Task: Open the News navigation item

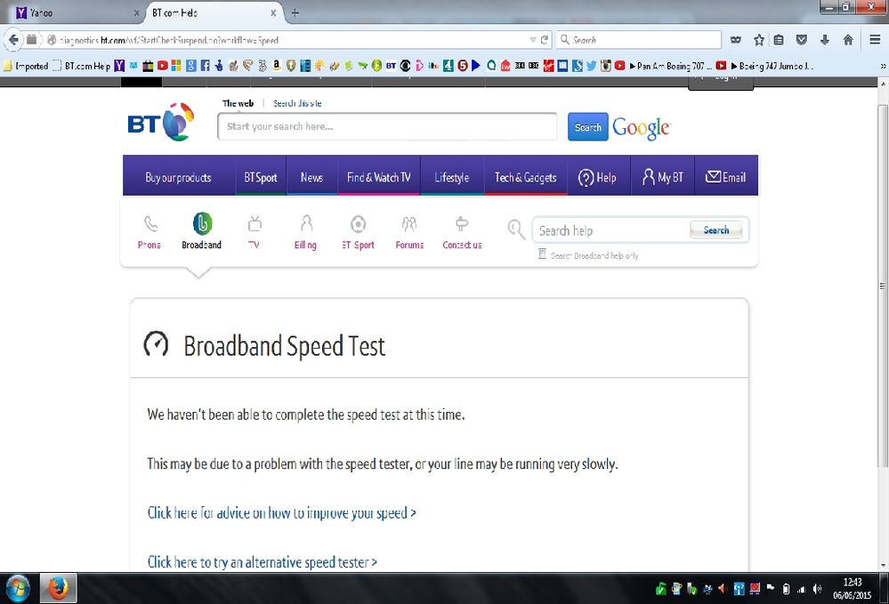Action: [311, 177]
